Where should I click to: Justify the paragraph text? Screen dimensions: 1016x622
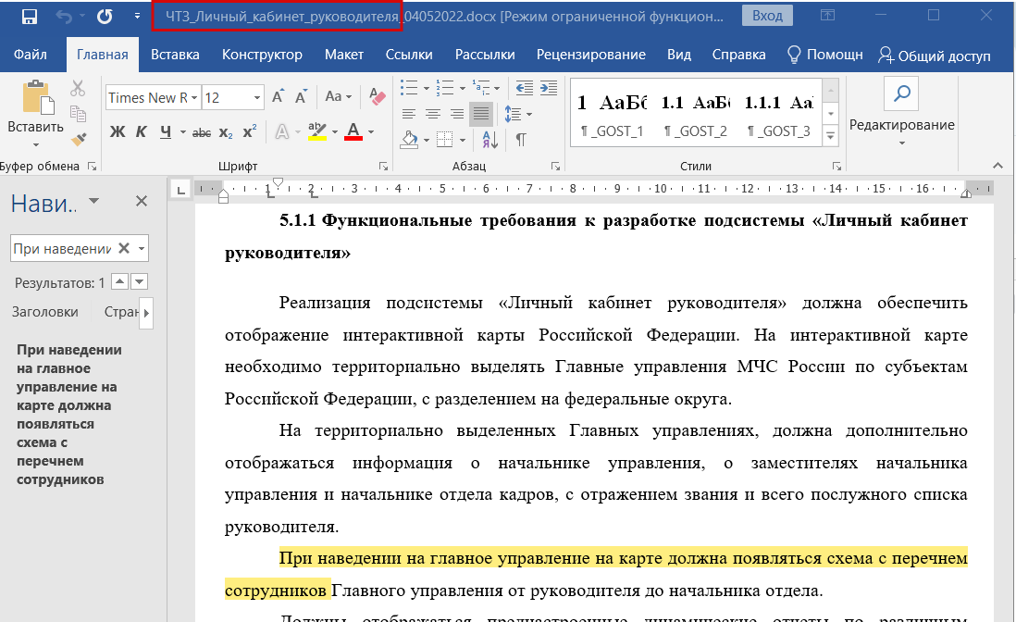[x=481, y=114]
